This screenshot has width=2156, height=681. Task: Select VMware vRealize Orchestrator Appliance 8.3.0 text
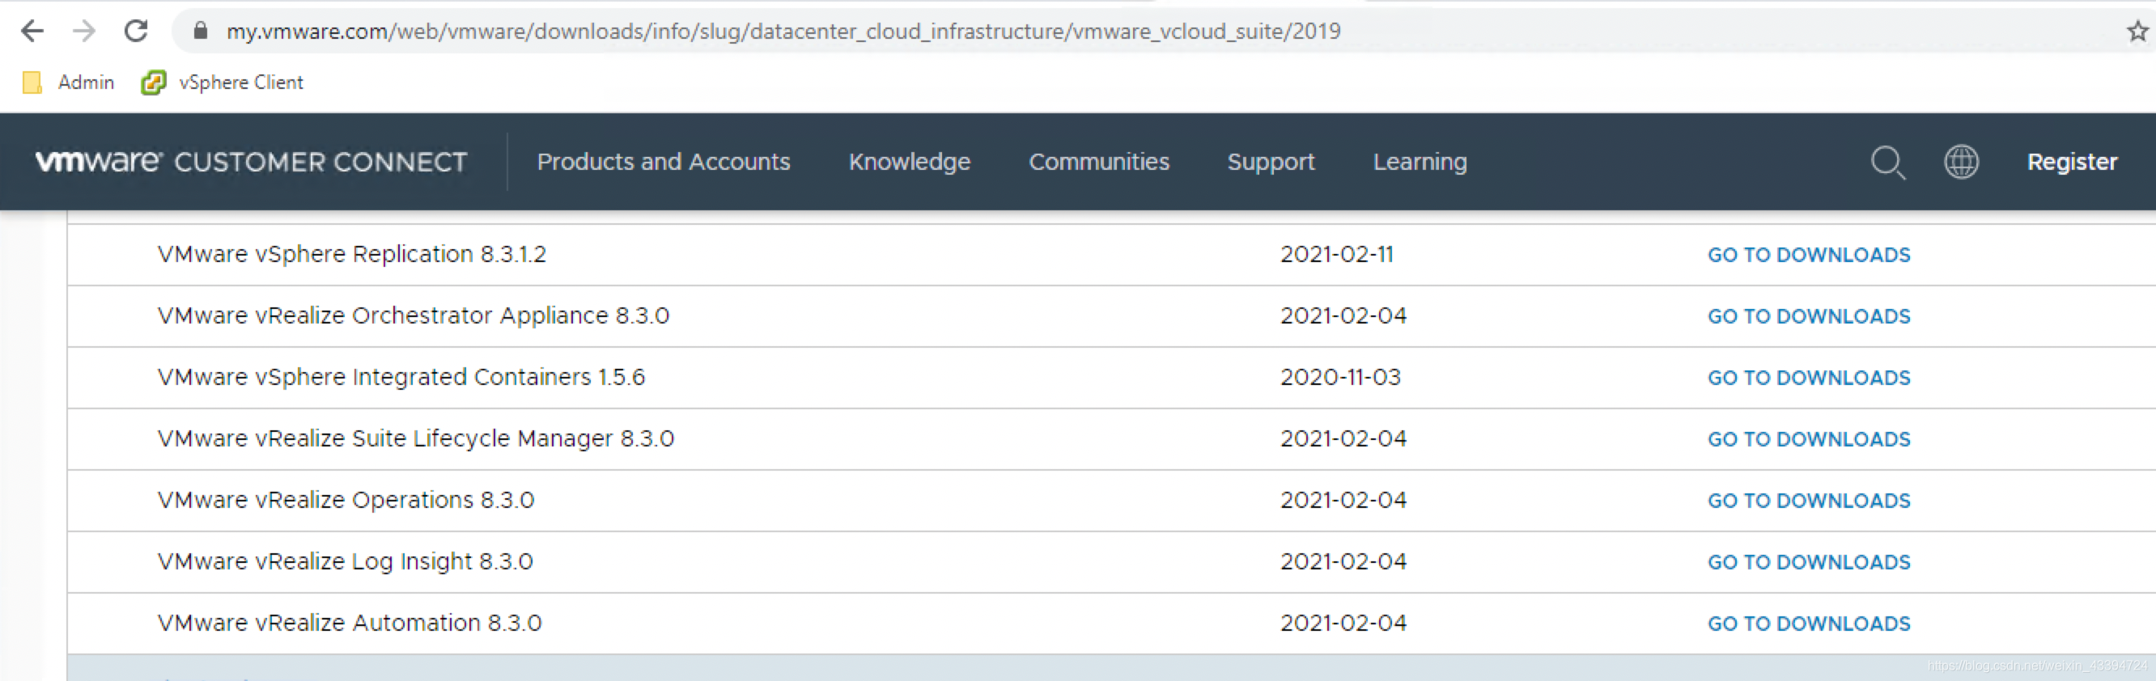tap(414, 315)
